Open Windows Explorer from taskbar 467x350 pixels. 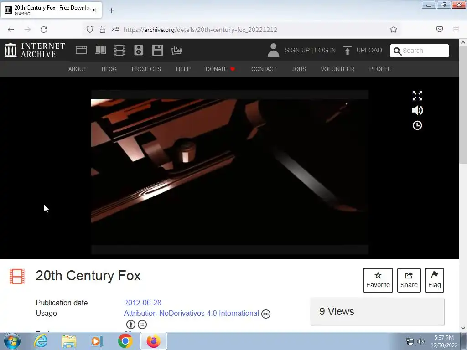[x=69, y=341]
